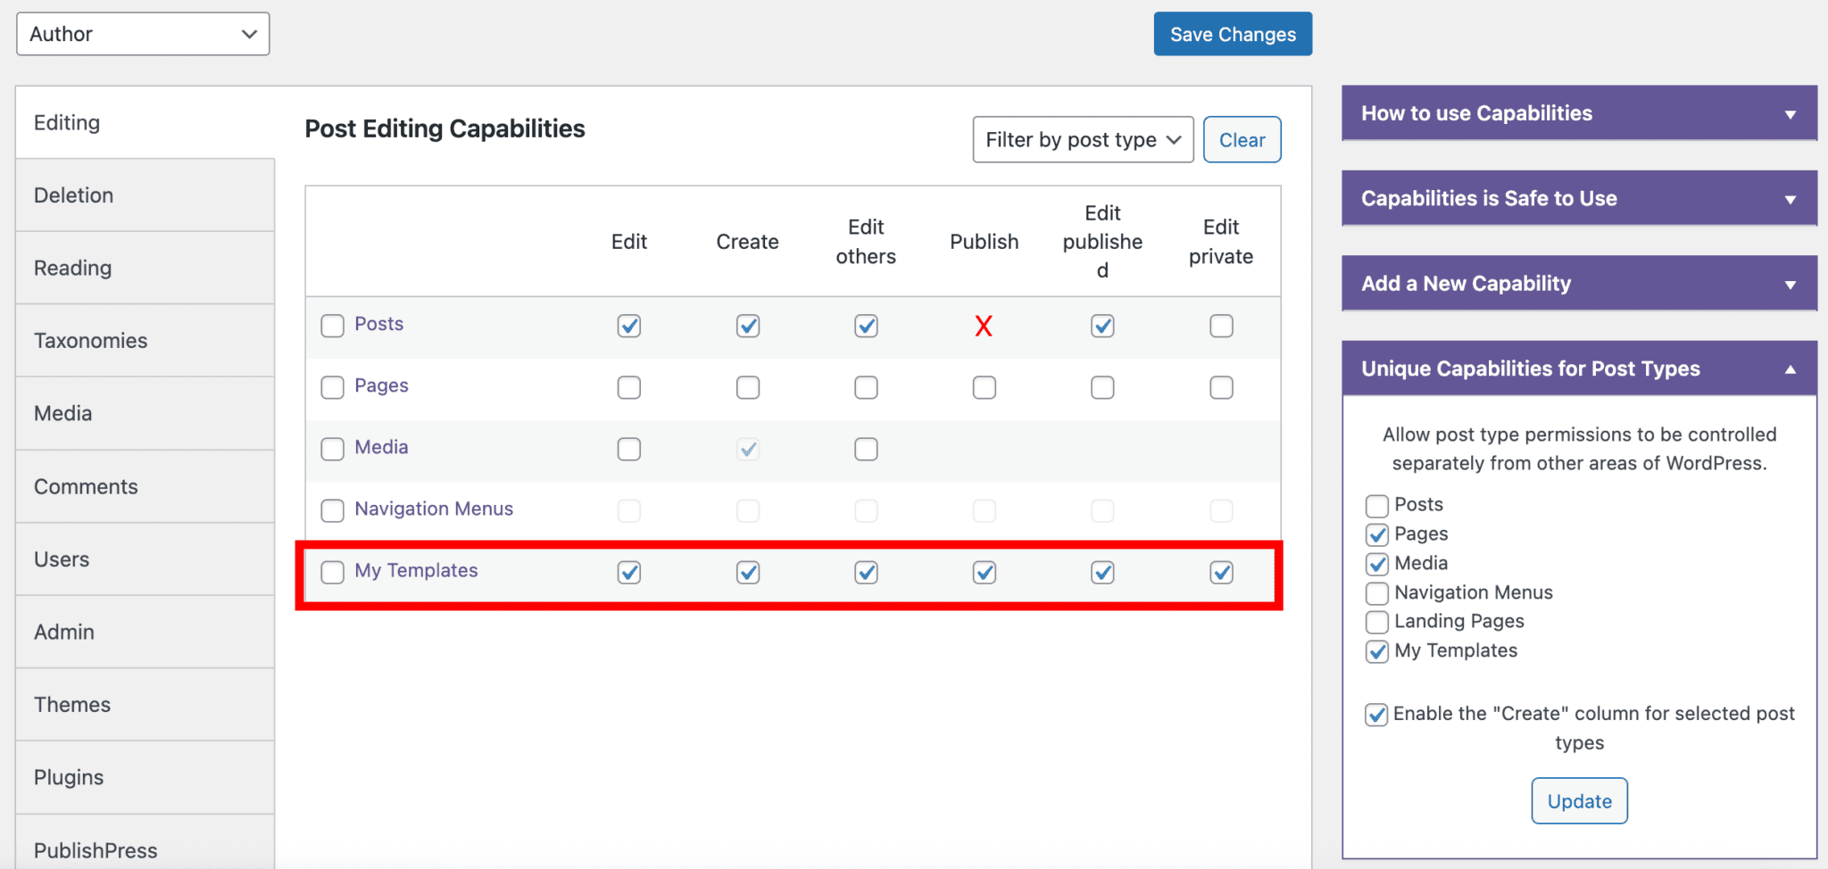The width and height of the screenshot is (1828, 869).
Task: Click the Pages post type link
Action: pos(381,385)
